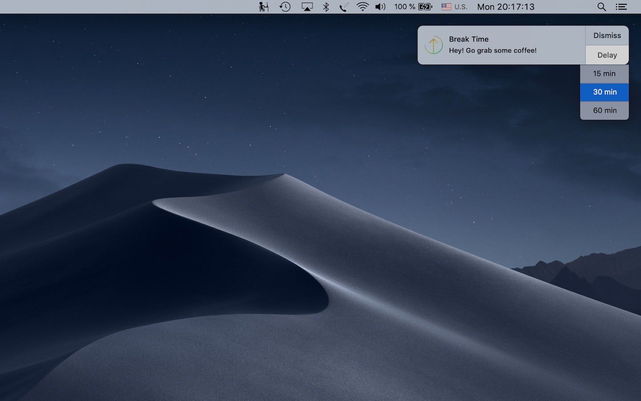Show Notification Center from list icon
Screen dimensions: 641x401
click(621, 7)
